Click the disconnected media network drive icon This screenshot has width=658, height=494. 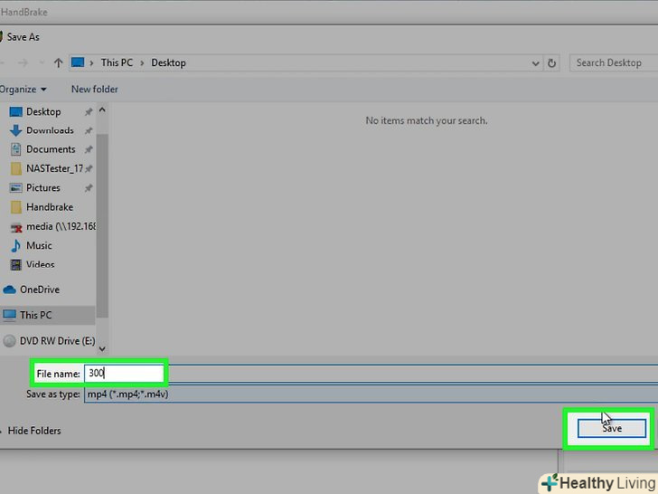tap(16, 227)
